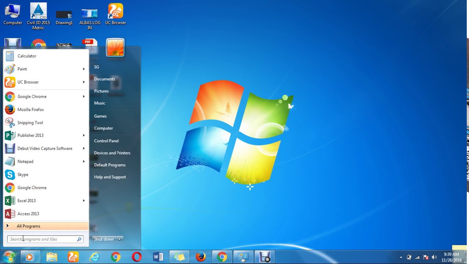Select Devices and Printers menu entry
Viewport: 469px width, 264px height.
(112, 153)
